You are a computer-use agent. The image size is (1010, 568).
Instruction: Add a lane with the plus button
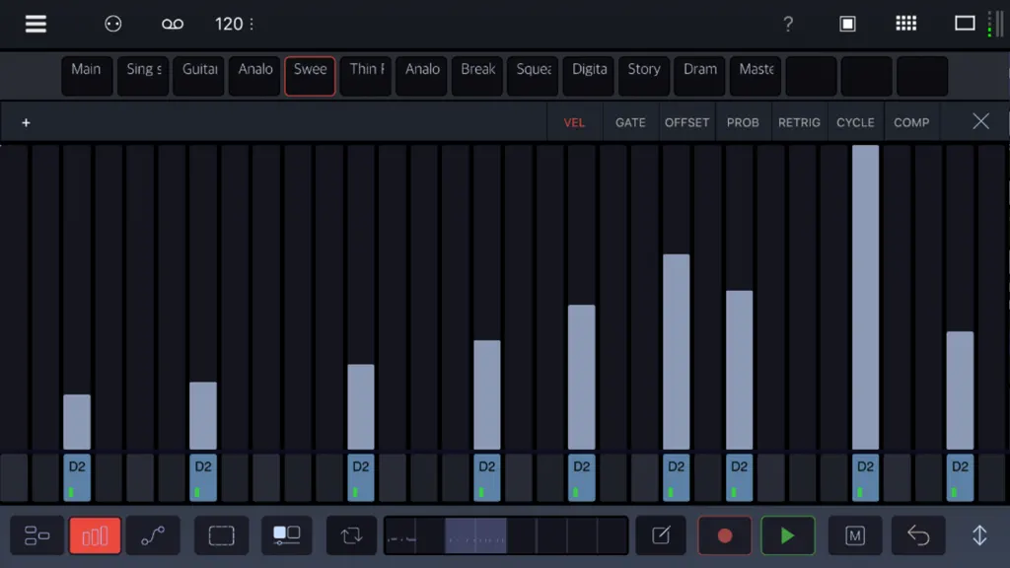[26, 122]
